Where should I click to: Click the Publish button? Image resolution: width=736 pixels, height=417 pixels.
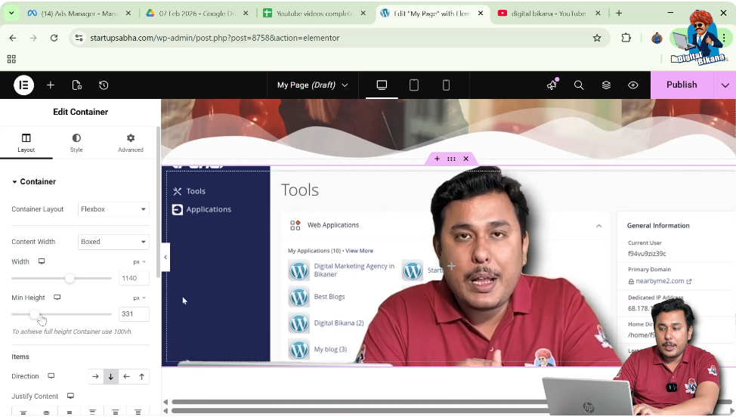click(x=681, y=85)
